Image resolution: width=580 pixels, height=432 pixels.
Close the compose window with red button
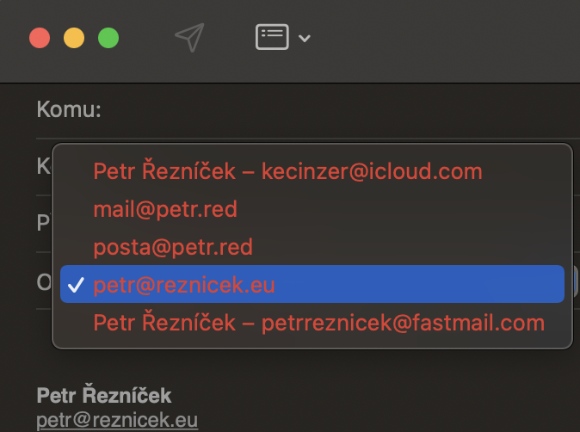(x=40, y=38)
